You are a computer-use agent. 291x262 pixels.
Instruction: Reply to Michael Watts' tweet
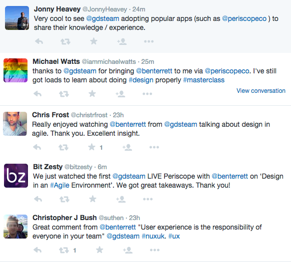[37, 94]
